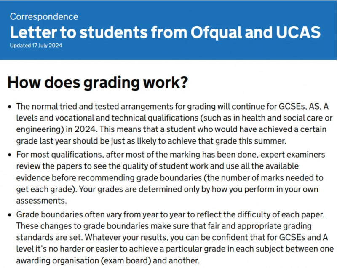
Task: Click the word 'assessments.' ending the second bullet
Action: [41, 201]
